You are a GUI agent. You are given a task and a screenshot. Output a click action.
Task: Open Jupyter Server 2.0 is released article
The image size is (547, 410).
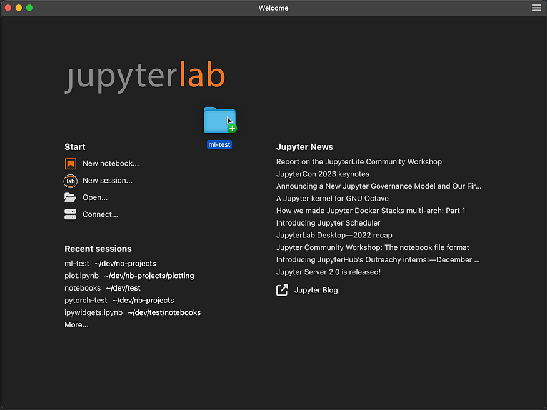point(328,272)
